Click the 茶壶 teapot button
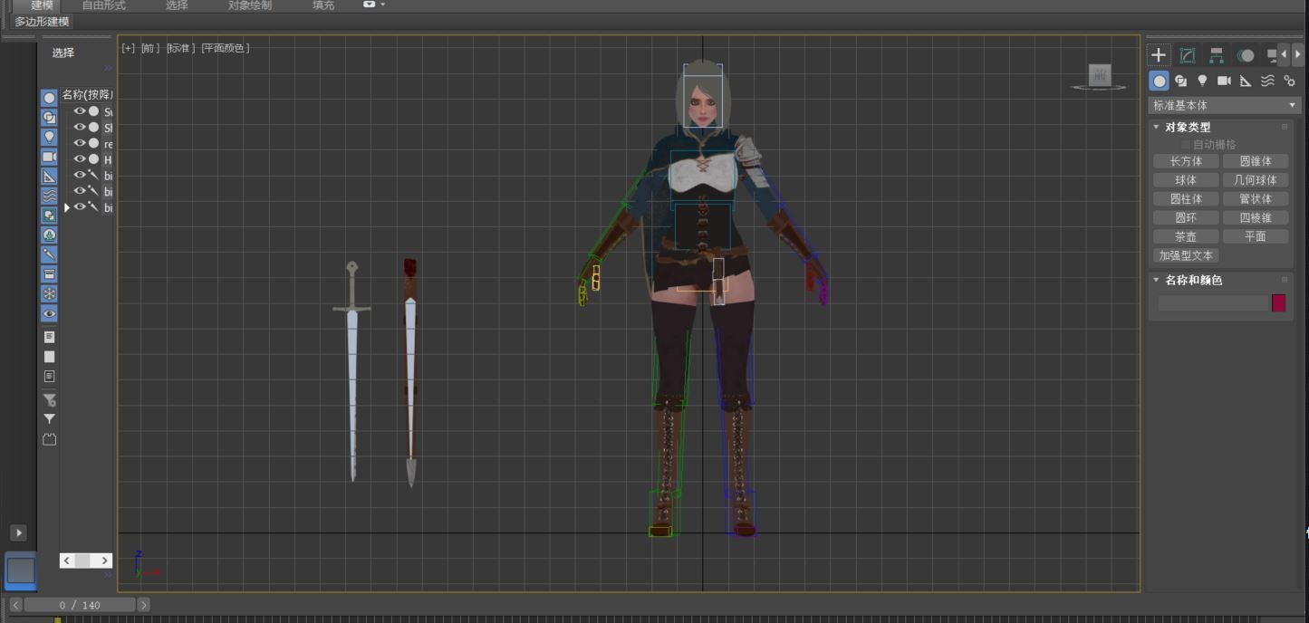 1185,236
